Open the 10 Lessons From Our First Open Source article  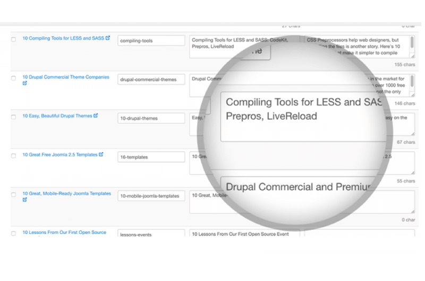(64, 232)
